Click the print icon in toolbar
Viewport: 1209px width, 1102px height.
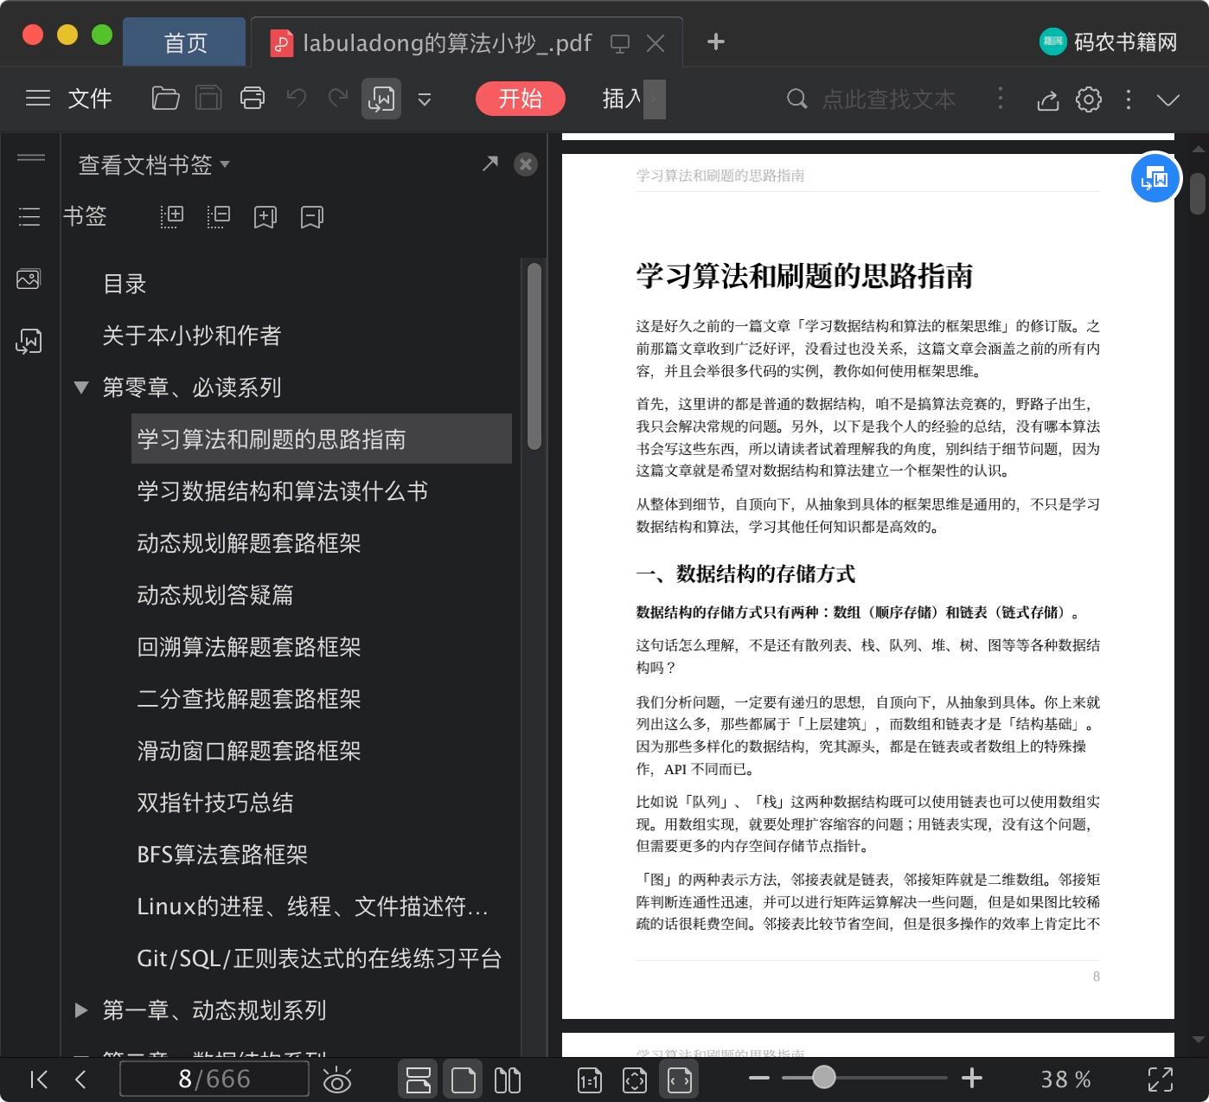pyautogui.click(x=253, y=99)
